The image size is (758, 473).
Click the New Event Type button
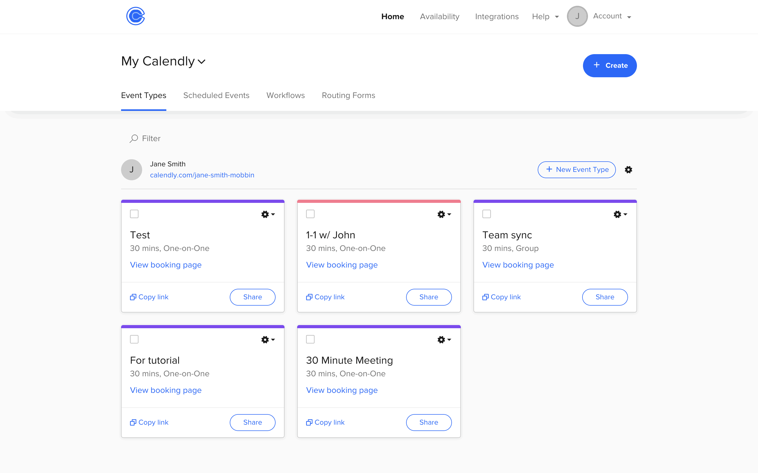[576, 169]
